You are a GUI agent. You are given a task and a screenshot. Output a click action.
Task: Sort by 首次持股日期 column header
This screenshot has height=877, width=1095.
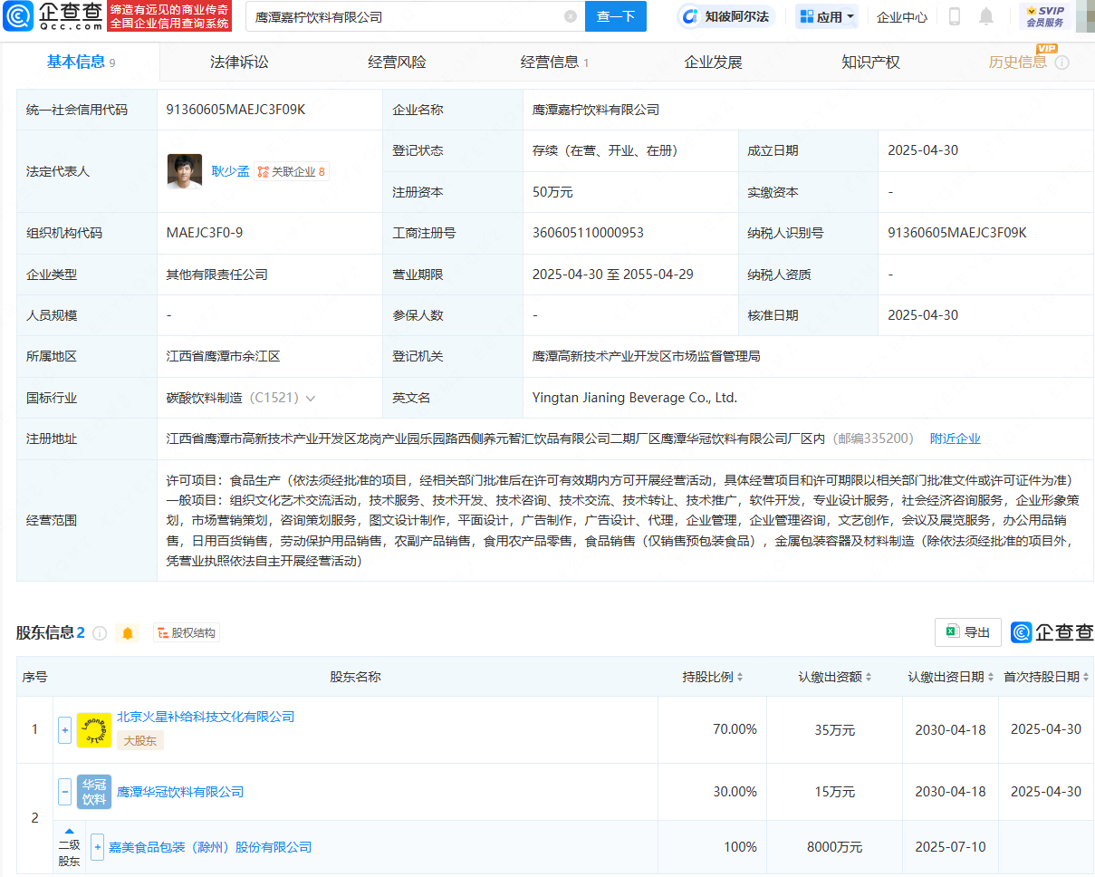coord(1045,677)
